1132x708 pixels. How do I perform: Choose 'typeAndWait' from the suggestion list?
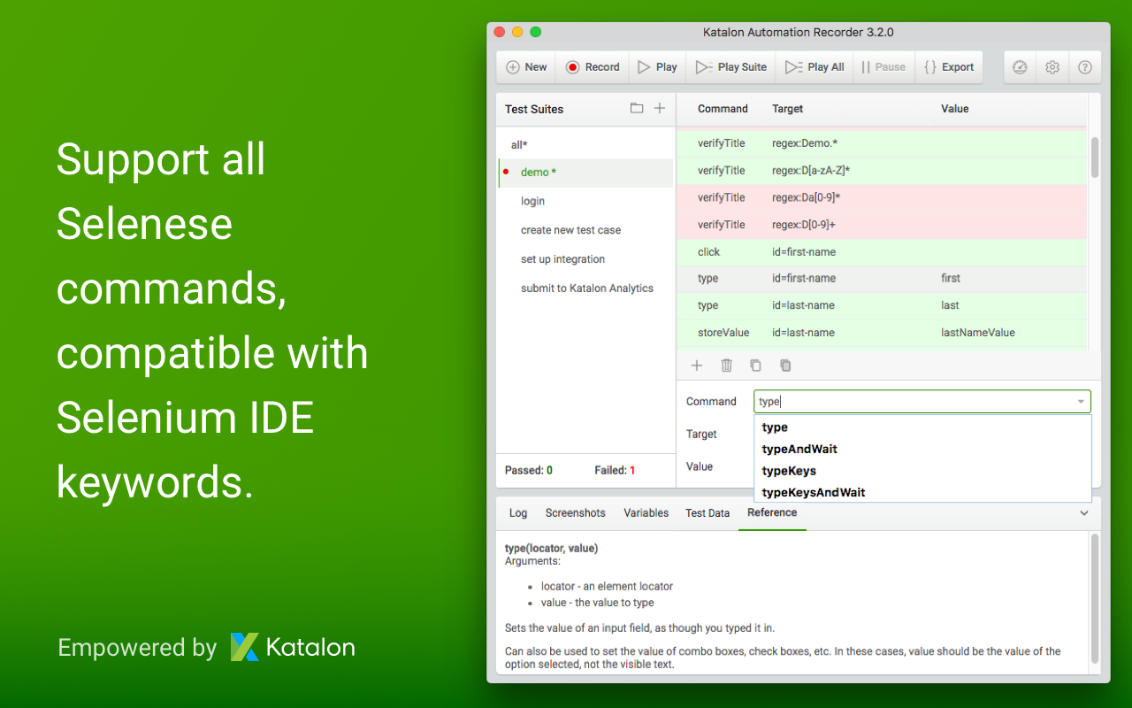pos(922,449)
